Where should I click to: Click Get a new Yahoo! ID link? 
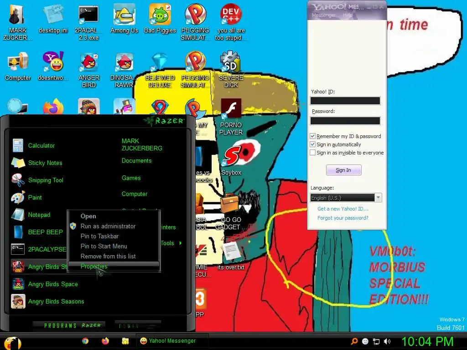click(x=343, y=209)
